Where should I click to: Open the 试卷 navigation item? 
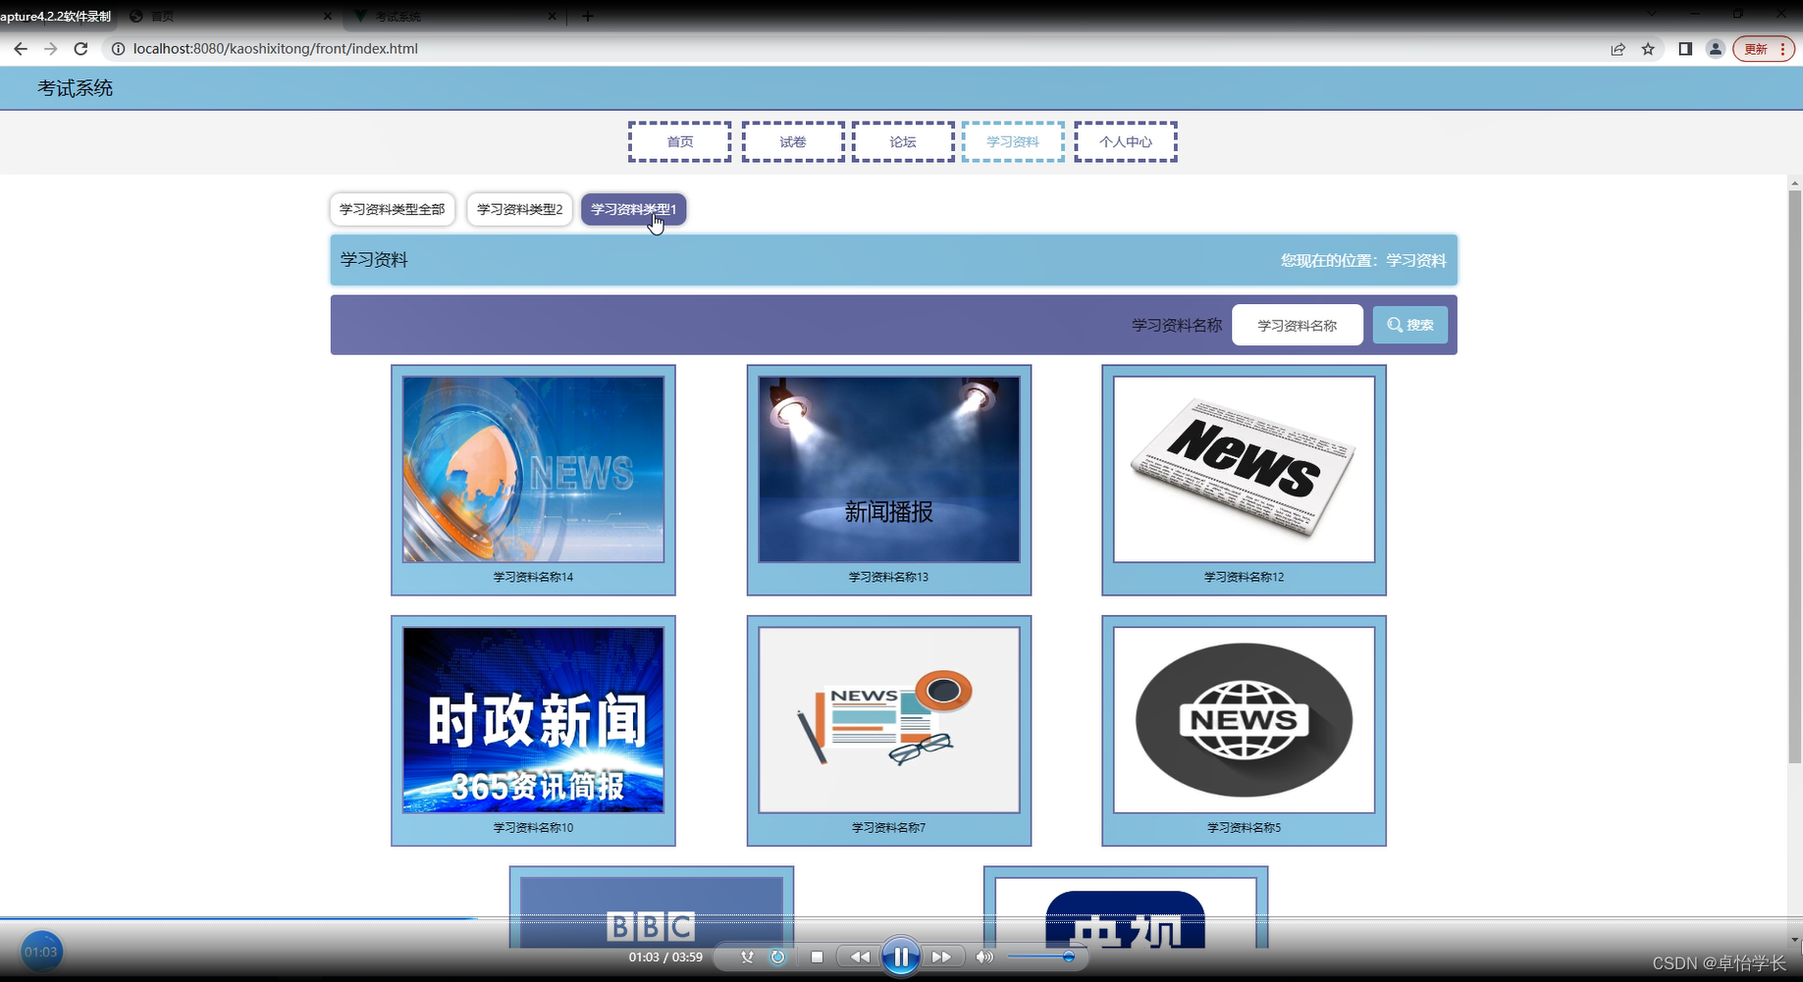[793, 142]
